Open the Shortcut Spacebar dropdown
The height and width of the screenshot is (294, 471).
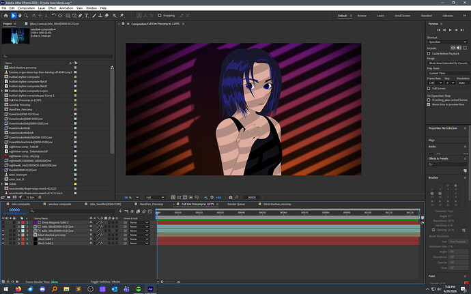click(448, 42)
